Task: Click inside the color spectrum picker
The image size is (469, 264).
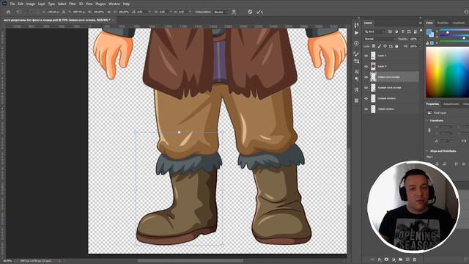Action: coord(448,72)
